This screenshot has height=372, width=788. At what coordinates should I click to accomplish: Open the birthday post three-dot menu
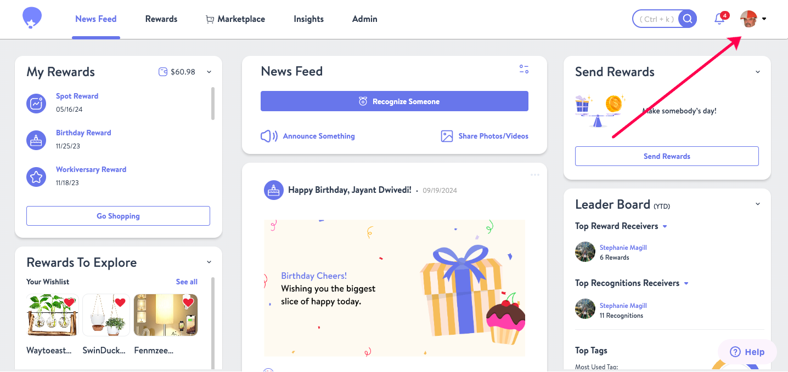point(535,175)
